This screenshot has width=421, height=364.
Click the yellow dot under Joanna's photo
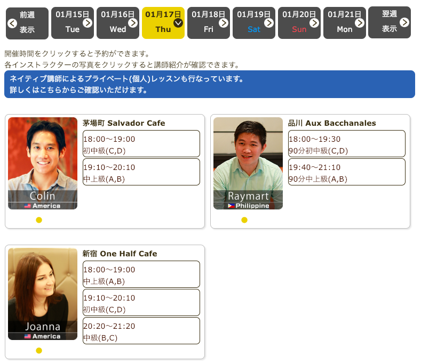pyautogui.click(x=39, y=351)
